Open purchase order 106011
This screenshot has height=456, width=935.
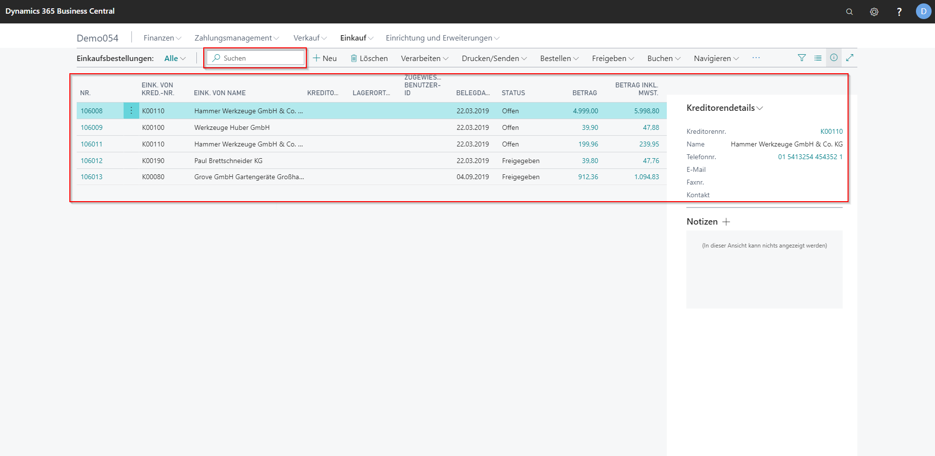(91, 144)
